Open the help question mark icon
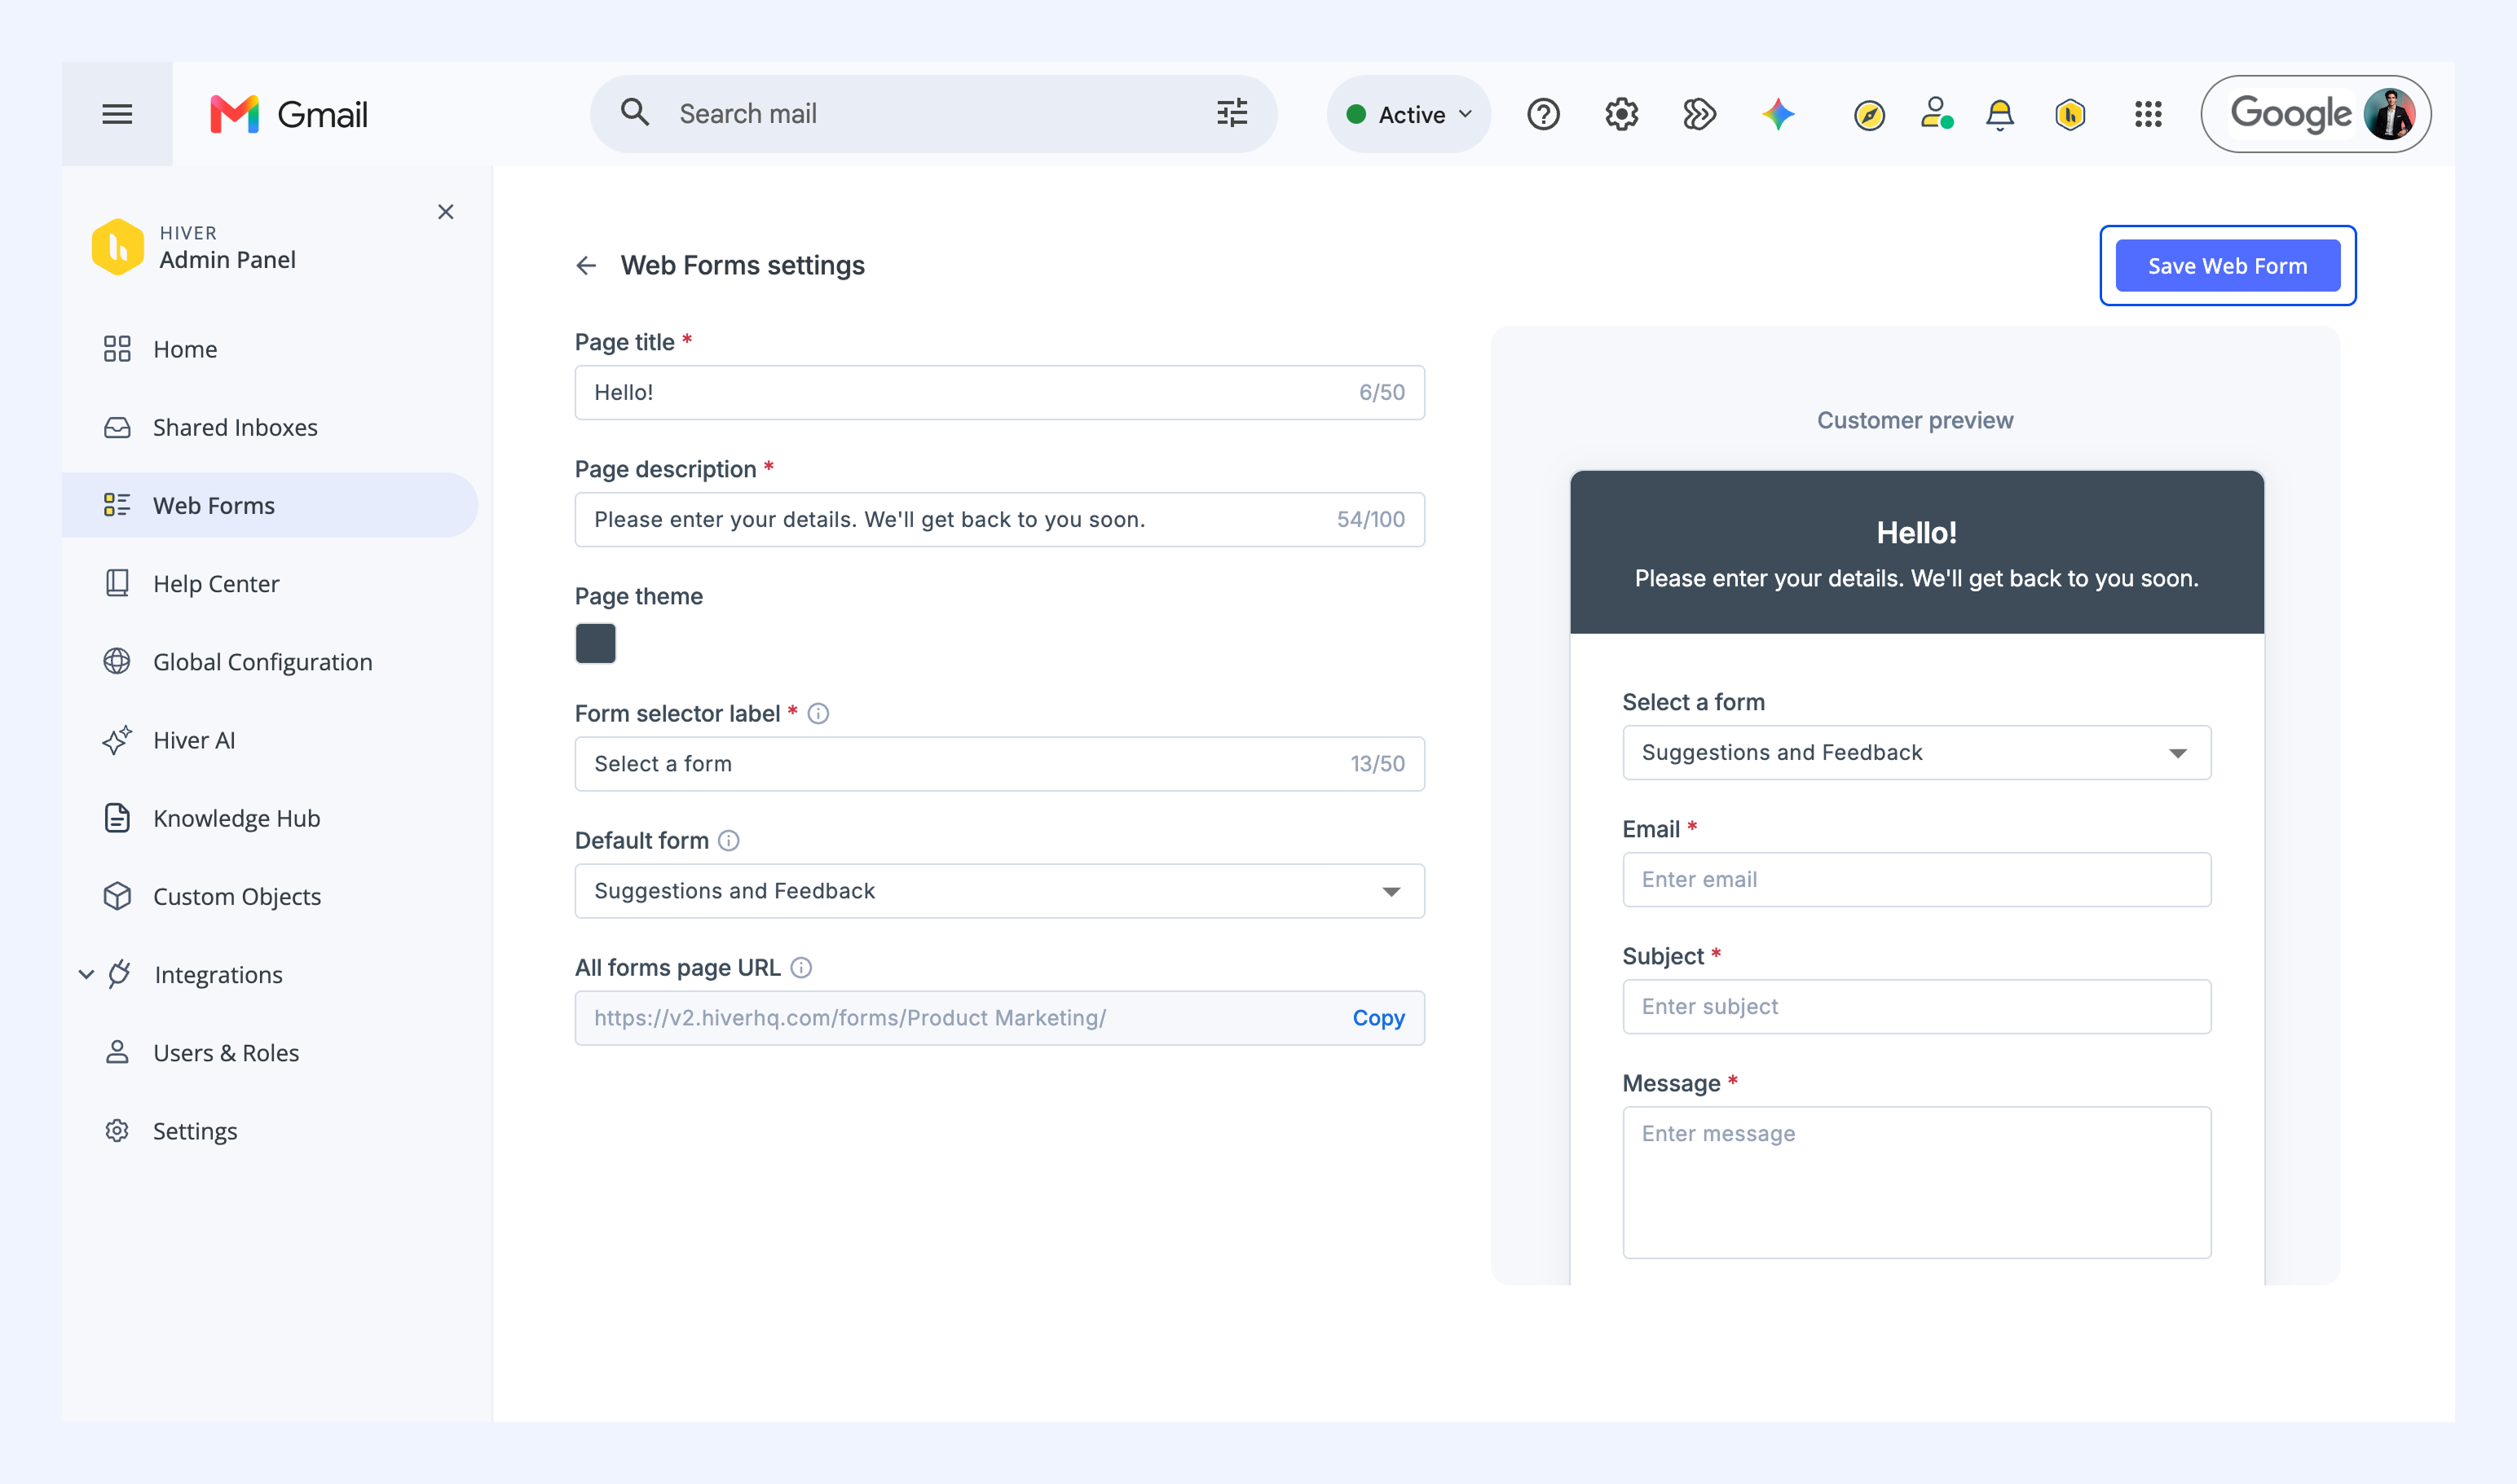 tap(1543, 114)
